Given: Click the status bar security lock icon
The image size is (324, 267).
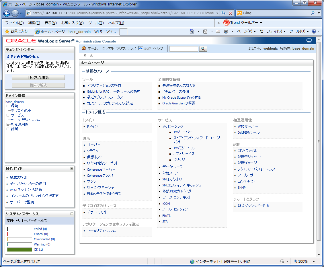Looking at the screenshot, I should click(282, 261).
